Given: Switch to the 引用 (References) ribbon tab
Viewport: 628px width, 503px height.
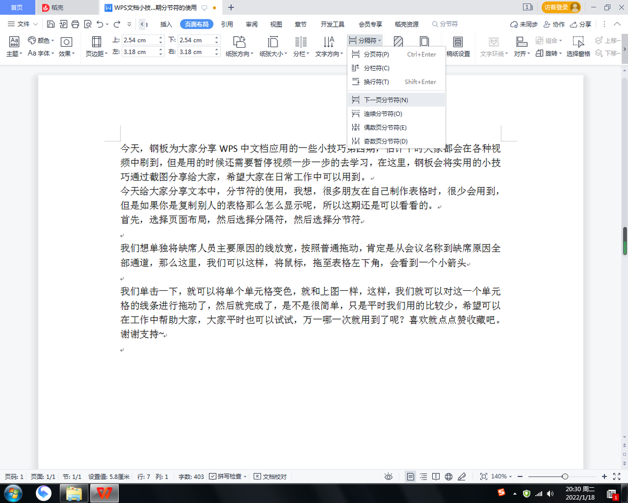Looking at the screenshot, I should 227,24.
